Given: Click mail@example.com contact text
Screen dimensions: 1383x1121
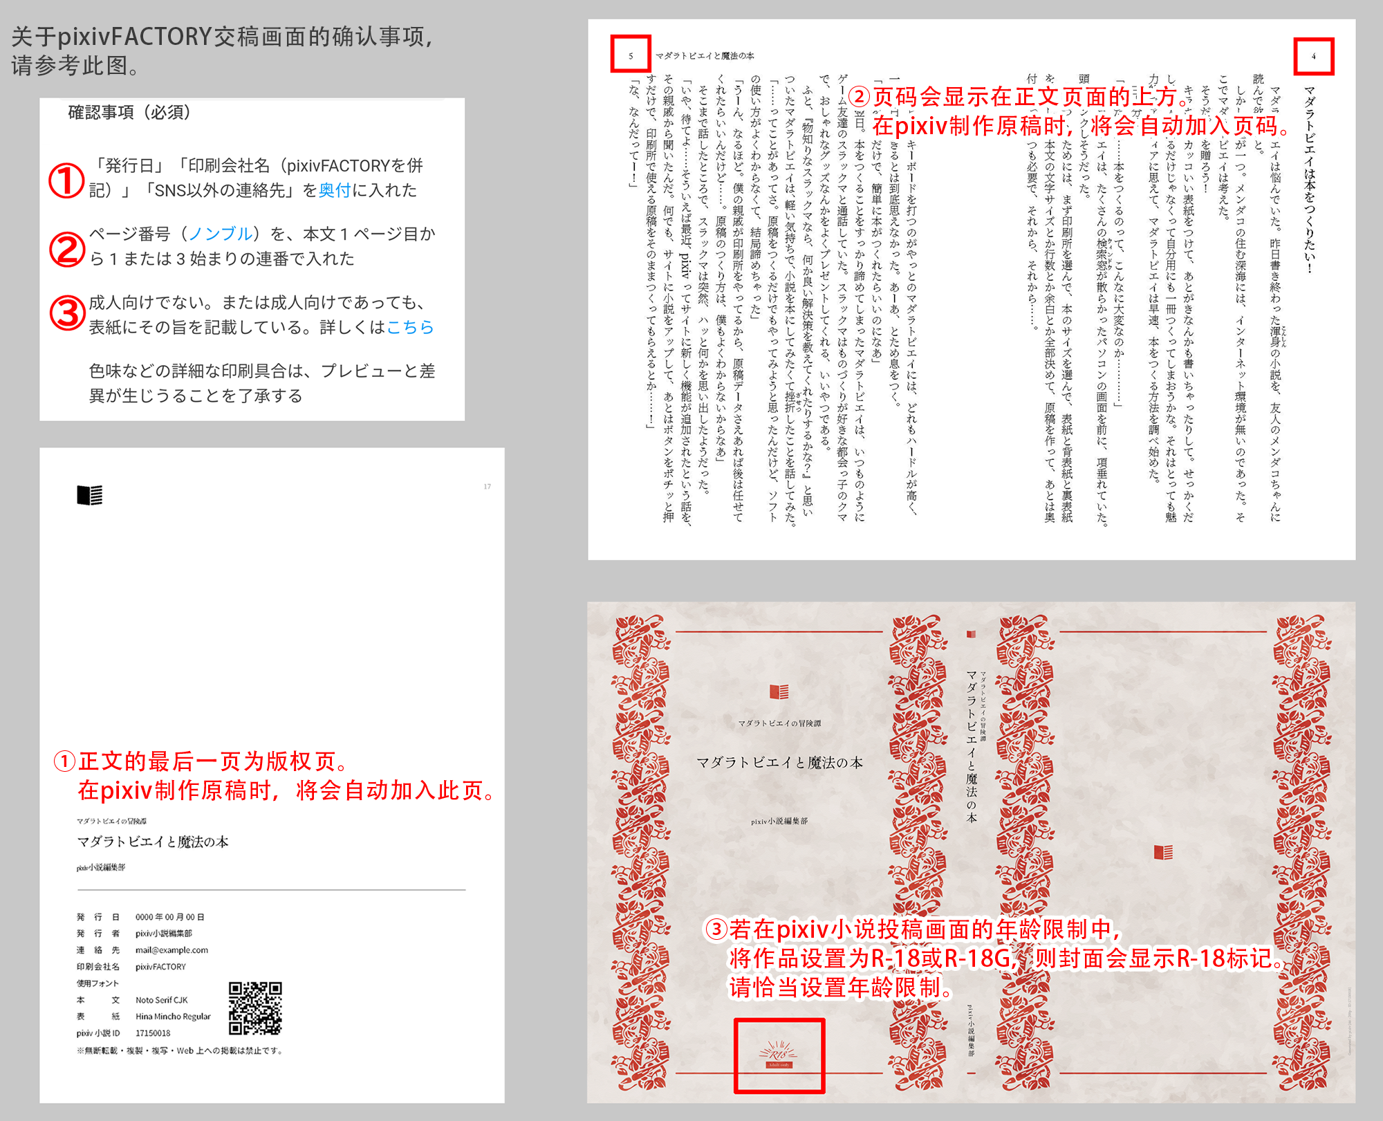Looking at the screenshot, I should [x=171, y=950].
